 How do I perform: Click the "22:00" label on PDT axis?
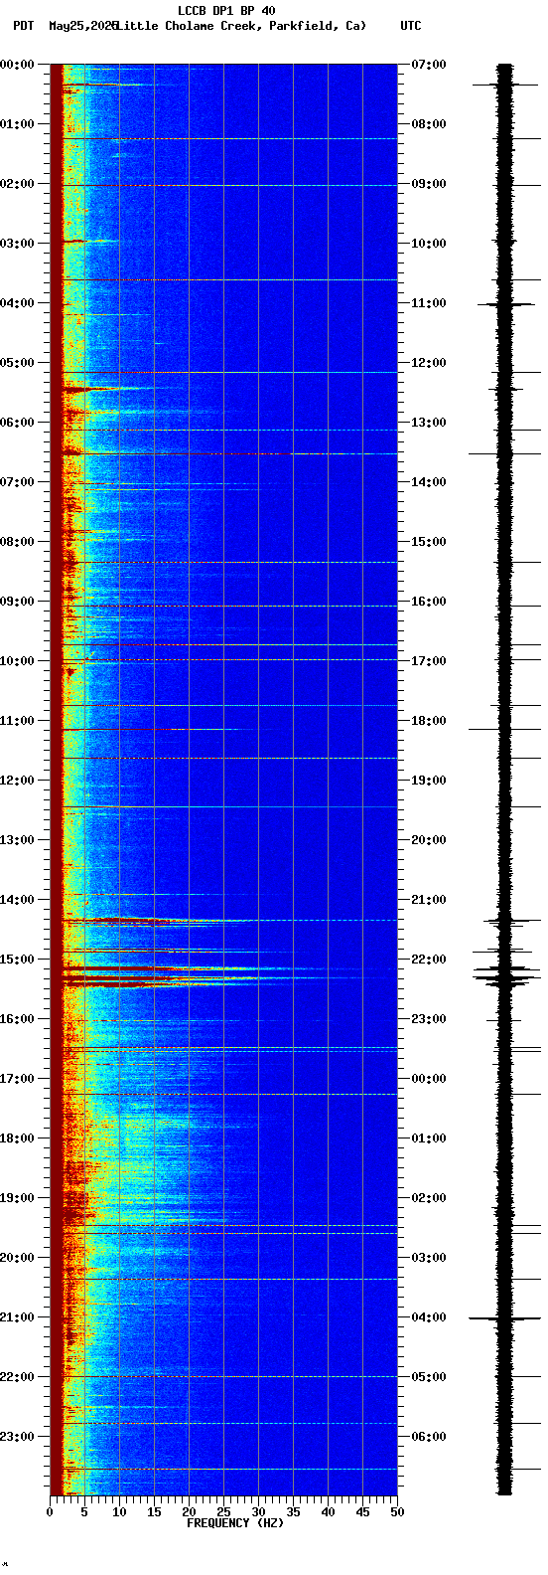pos(17,1377)
